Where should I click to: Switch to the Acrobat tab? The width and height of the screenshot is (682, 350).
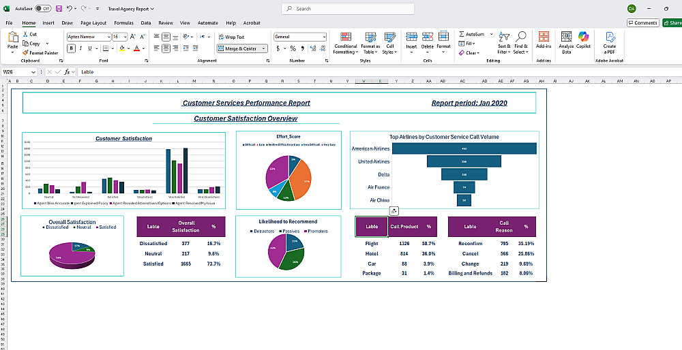click(252, 22)
